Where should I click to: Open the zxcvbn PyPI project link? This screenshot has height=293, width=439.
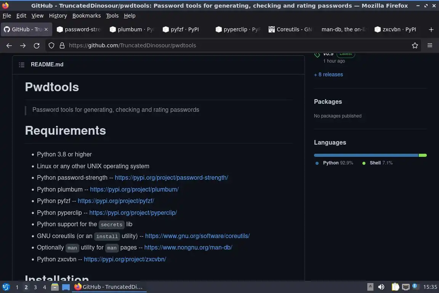[125, 259]
